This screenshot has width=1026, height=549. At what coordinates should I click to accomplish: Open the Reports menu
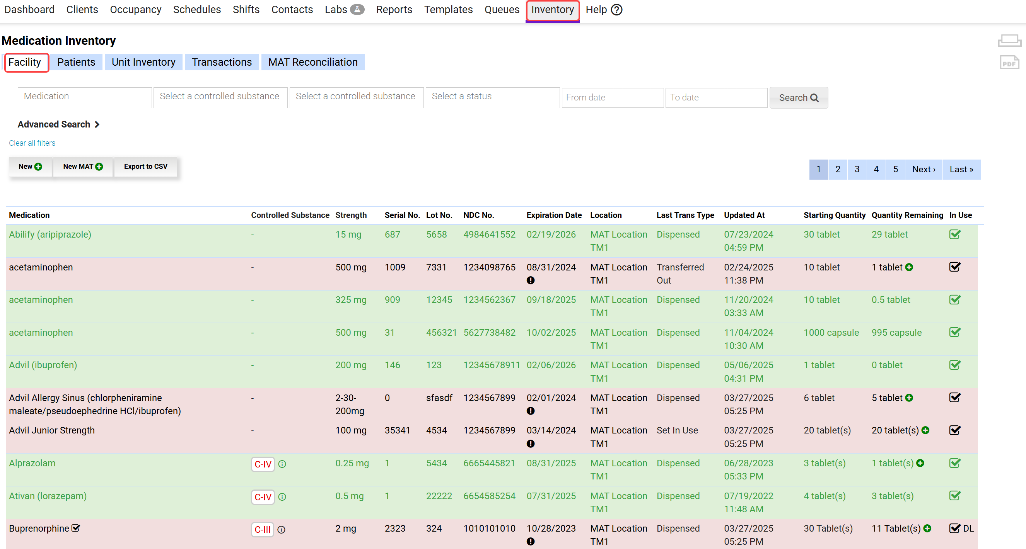(394, 10)
